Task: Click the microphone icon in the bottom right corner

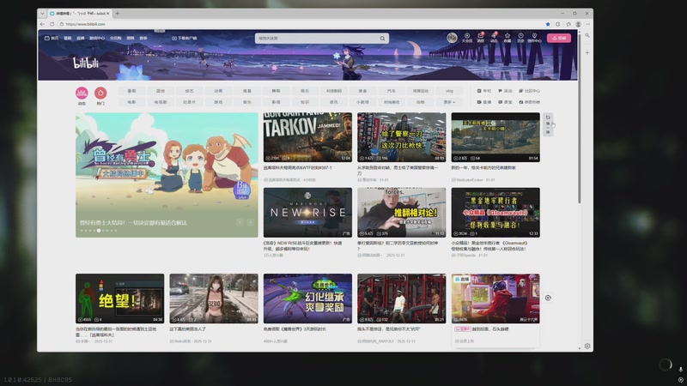Action: click(x=680, y=370)
